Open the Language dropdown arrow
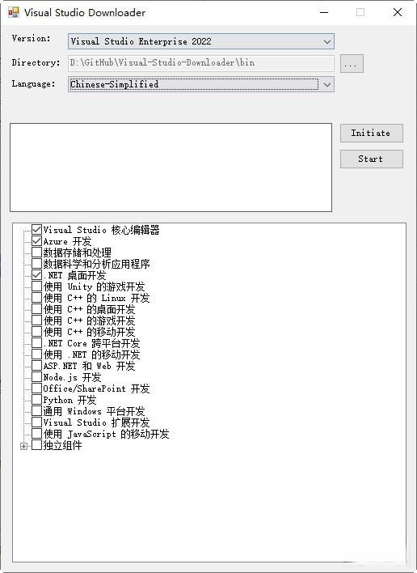 coord(327,85)
